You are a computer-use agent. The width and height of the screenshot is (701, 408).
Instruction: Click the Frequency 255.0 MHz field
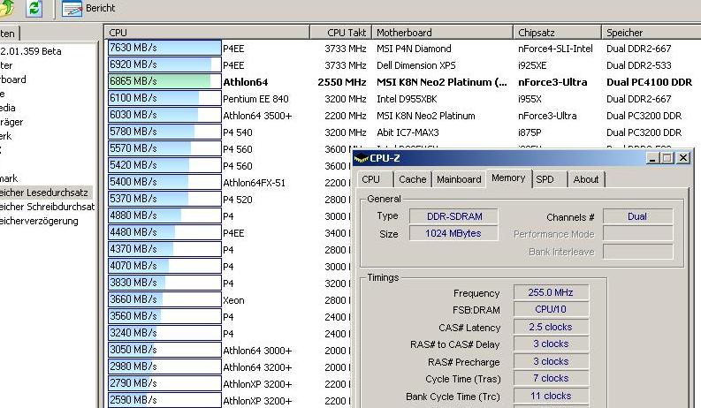tap(549, 293)
